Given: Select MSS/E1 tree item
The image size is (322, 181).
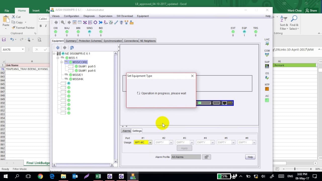Looking at the screenshot, I should pos(77,75).
